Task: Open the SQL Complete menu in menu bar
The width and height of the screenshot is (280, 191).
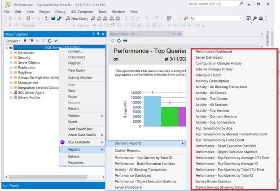Action: click(82, 12)
